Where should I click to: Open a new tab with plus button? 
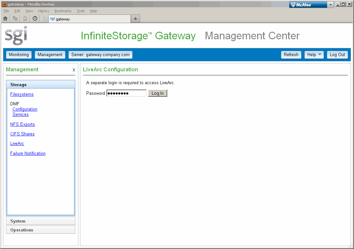(x=136, y=19)
